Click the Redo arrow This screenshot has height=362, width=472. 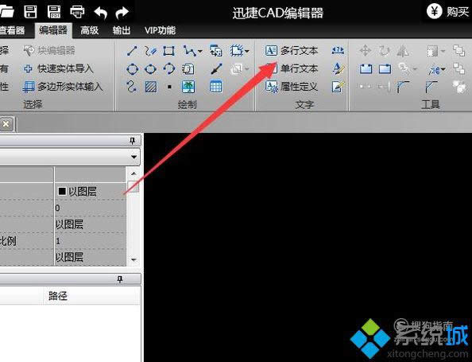122,13
